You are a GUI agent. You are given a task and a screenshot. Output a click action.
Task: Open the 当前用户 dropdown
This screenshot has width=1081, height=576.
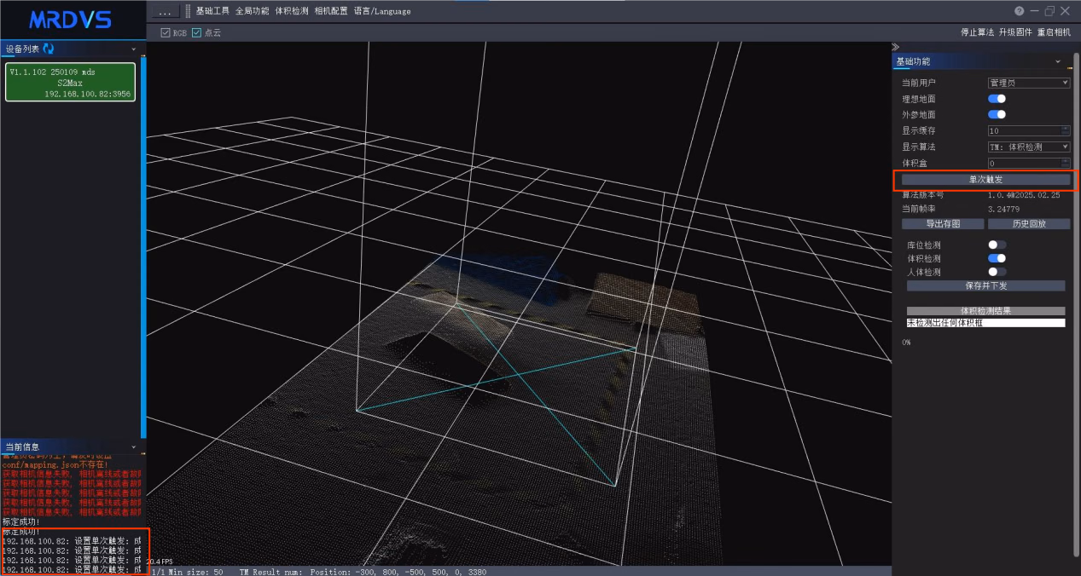point(1028,83)
